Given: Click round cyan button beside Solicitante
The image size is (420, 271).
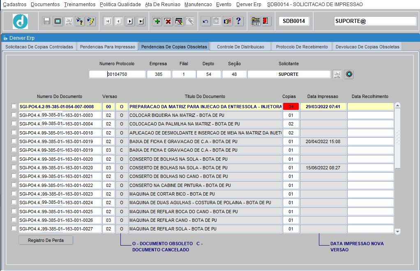Looking at the screenshot, I should 349,74.
